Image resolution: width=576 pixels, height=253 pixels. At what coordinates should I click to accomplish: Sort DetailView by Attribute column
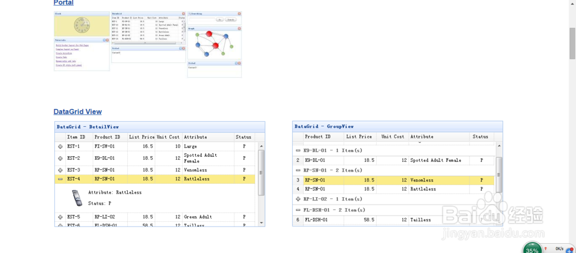click(209, 137)
